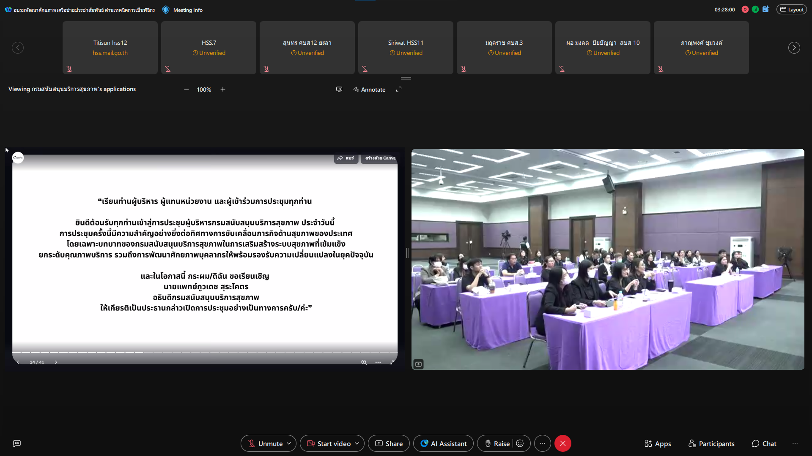Image resolution: width=812 pixels, height=456 pixels.
Task: Zoom in the shared content view
Action: tap(223, 90)
